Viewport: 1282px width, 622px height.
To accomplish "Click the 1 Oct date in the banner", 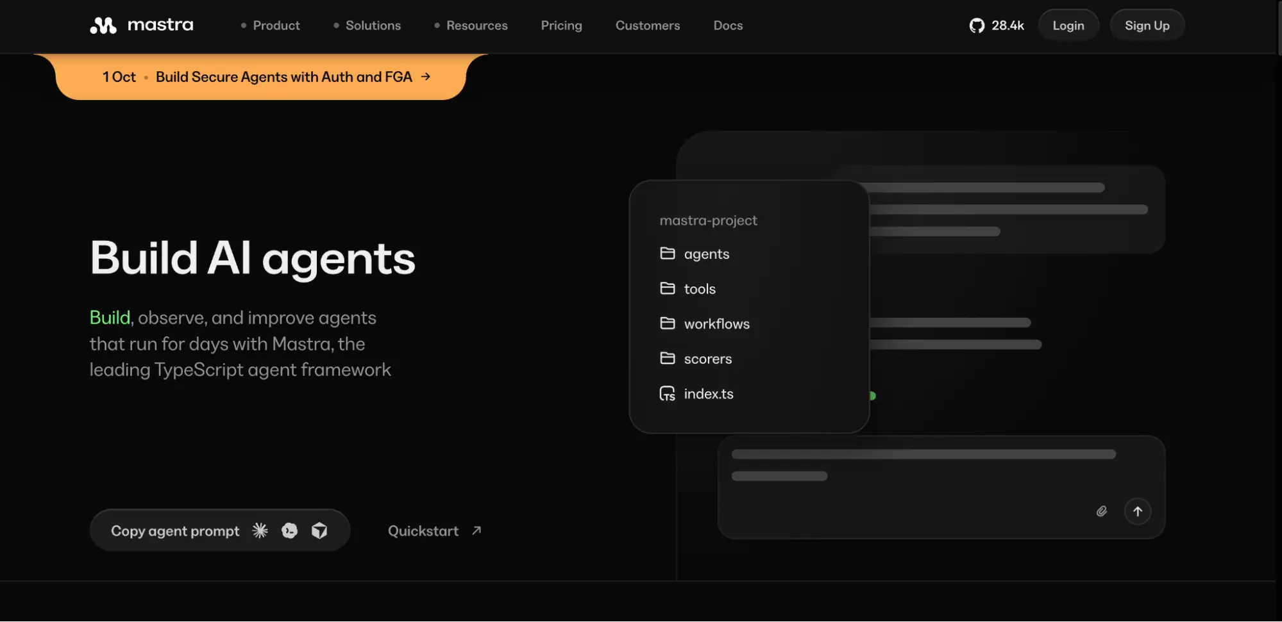I will click(x=119, y=77).
